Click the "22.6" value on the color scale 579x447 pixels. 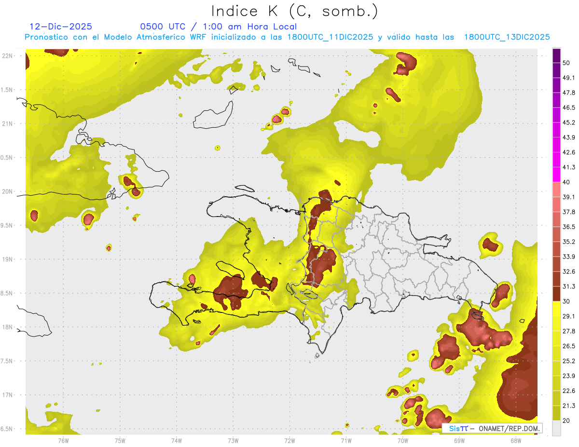pos(569,391)
